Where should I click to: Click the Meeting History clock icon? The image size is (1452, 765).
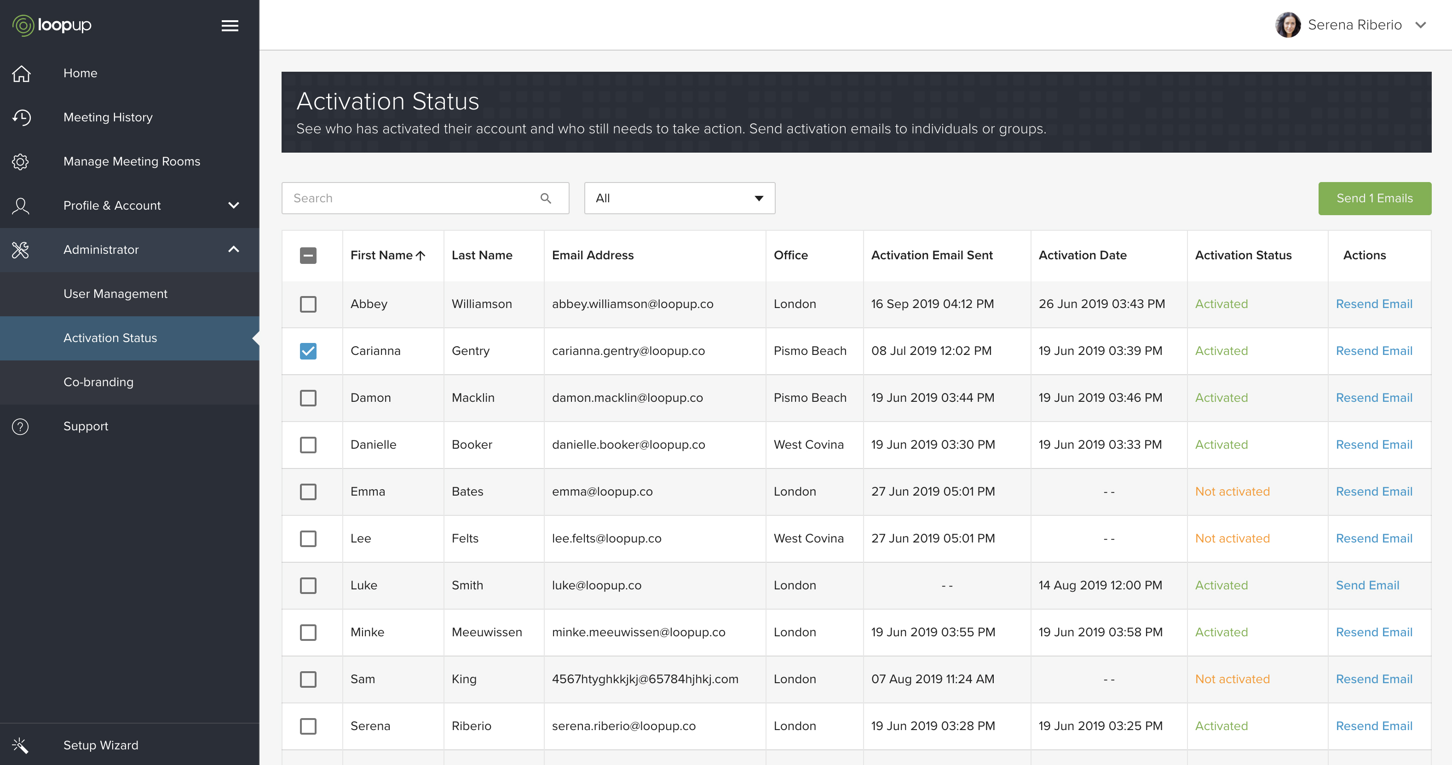point(22,117)
